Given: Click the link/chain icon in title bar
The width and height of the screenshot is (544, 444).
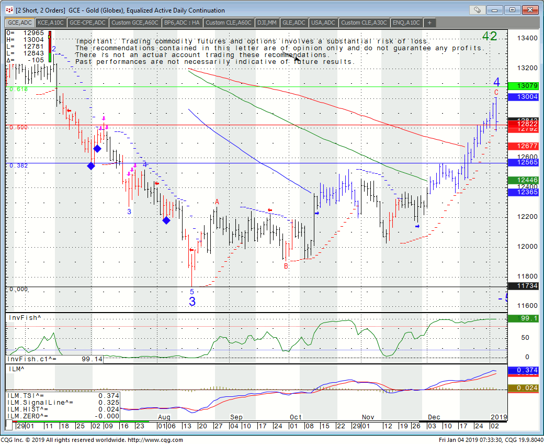Looking at the screenshot, I should (x=478, y=10).
